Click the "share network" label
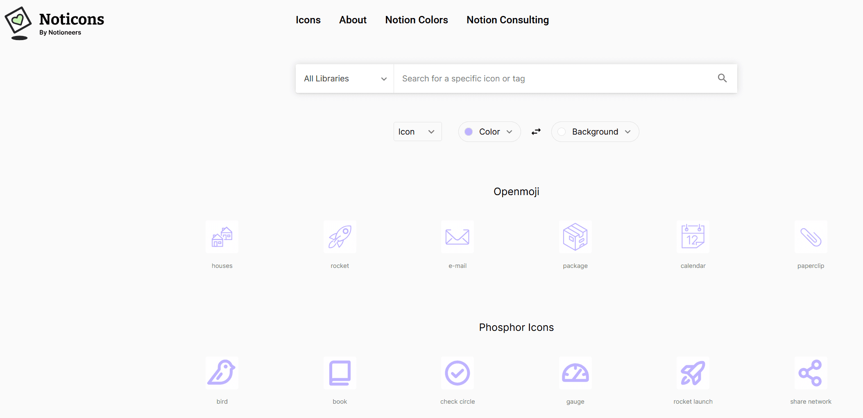Viewport: 863px width, 418px height. tap(811, 402)
